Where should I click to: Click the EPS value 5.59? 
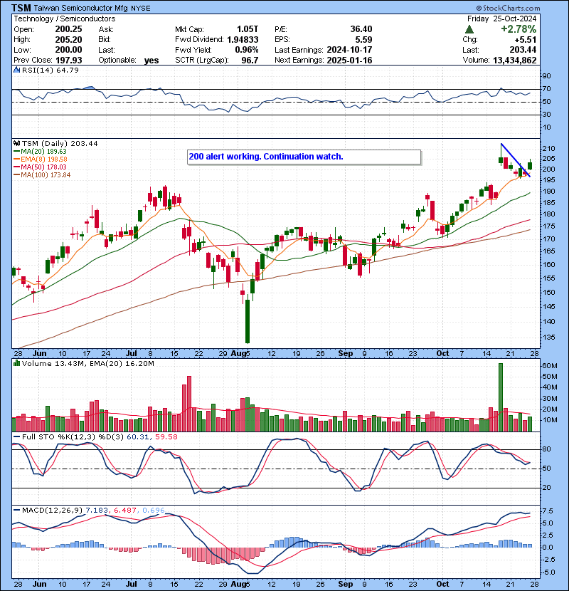(363, 39)
